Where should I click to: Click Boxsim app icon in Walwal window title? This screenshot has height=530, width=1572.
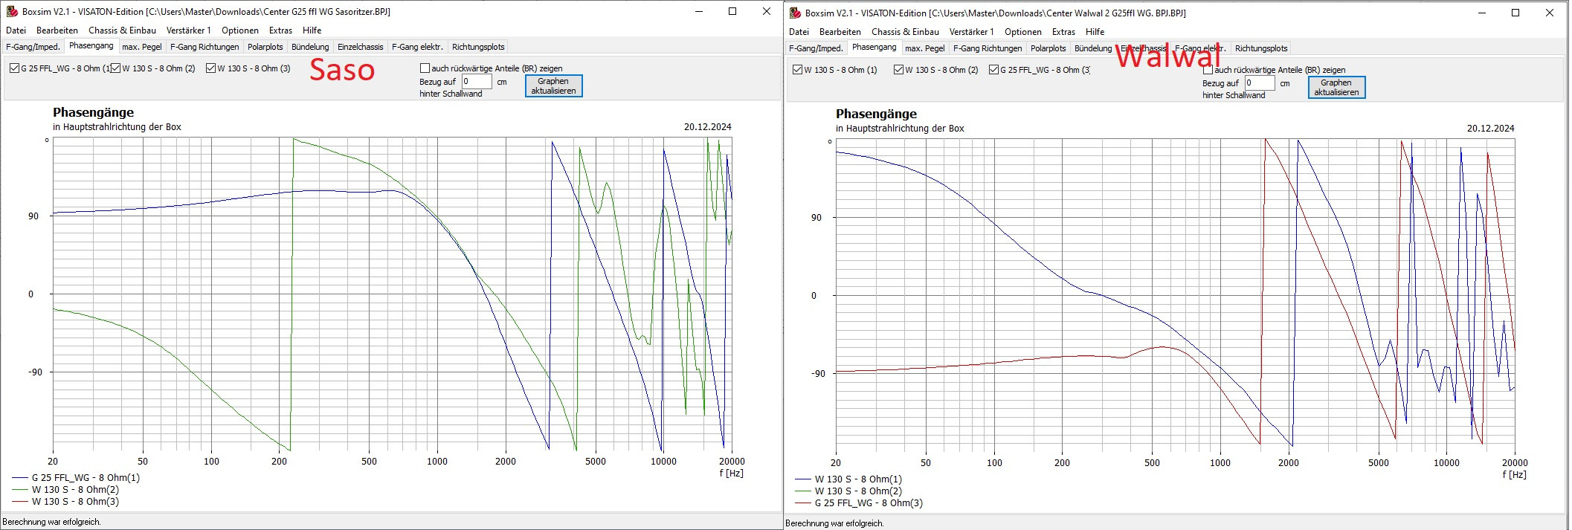click(795, 13)
